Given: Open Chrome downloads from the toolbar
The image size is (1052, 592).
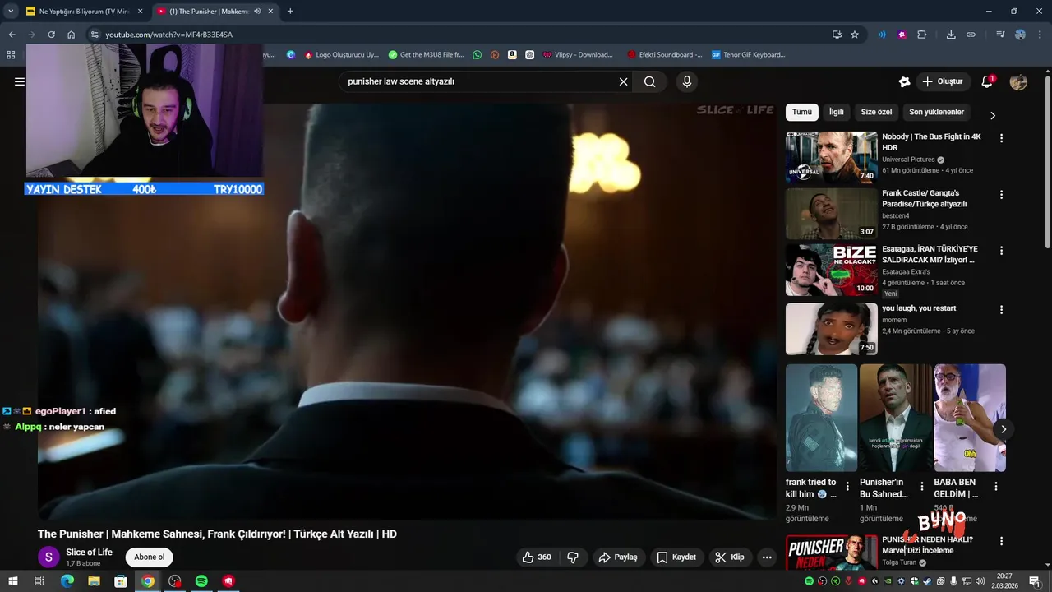Looking at the screenshot, I should (x=951, y=35).
